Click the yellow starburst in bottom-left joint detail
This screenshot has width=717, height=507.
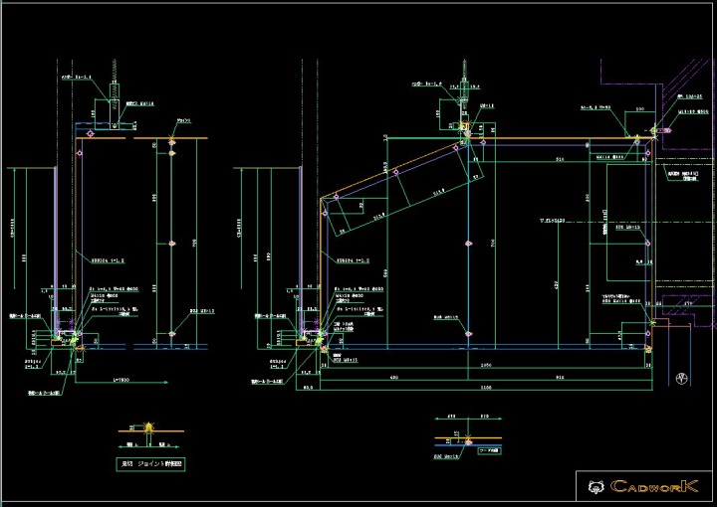150,428
